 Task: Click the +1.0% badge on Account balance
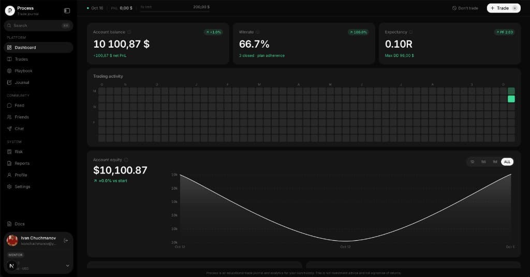click(213, 32)
